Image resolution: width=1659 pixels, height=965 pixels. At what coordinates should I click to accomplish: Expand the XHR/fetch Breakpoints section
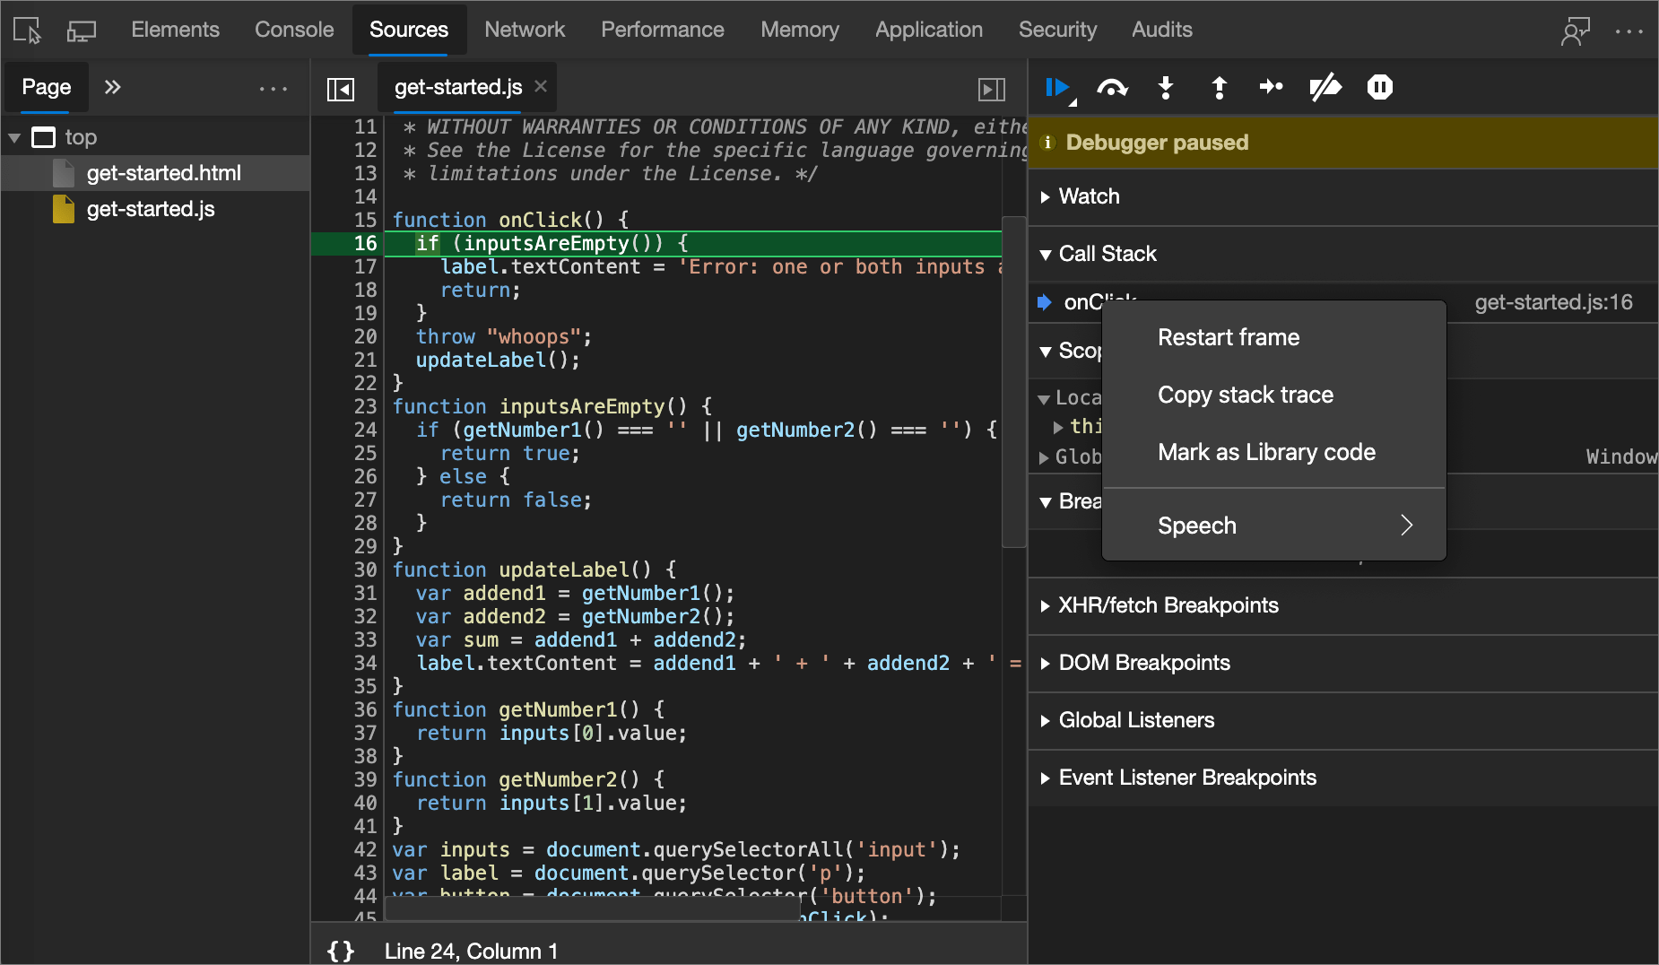(1168, 605)
